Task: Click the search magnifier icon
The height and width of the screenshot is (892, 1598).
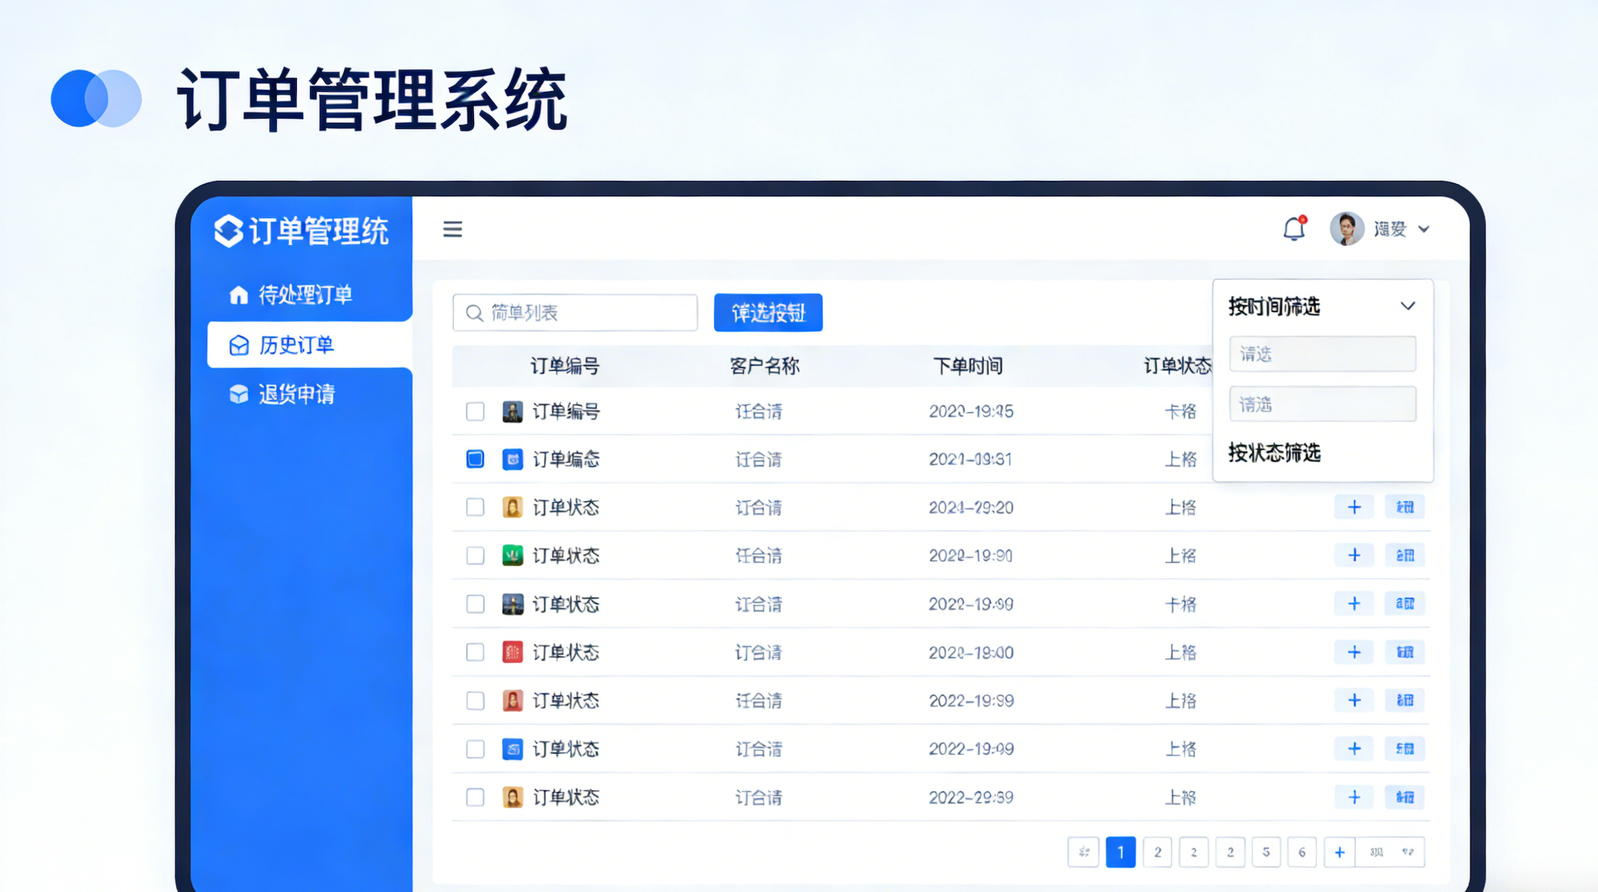Action: click(475, 313)
